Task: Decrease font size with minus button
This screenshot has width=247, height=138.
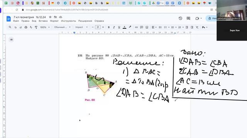Action: (x=93, y=27)
